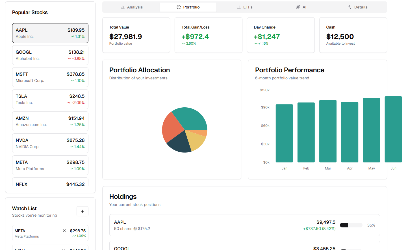Click AMZN uptrend arrow icon
The height and width of the screenshot is (250, 408).
pyautogui.click(x=71, y=125)
